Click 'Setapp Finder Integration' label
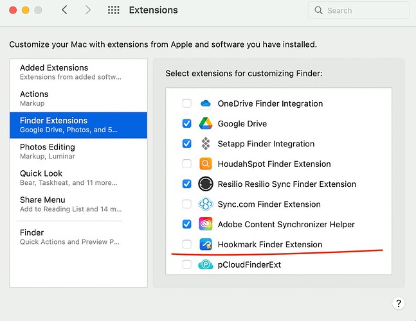This screenshot has width=416, height=321. (266, 144)
